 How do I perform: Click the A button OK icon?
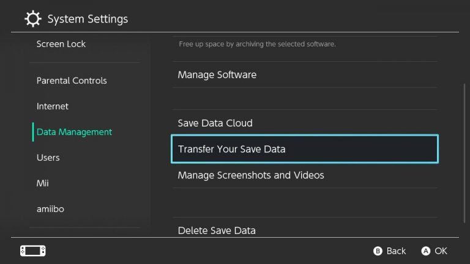coord(426,251)
